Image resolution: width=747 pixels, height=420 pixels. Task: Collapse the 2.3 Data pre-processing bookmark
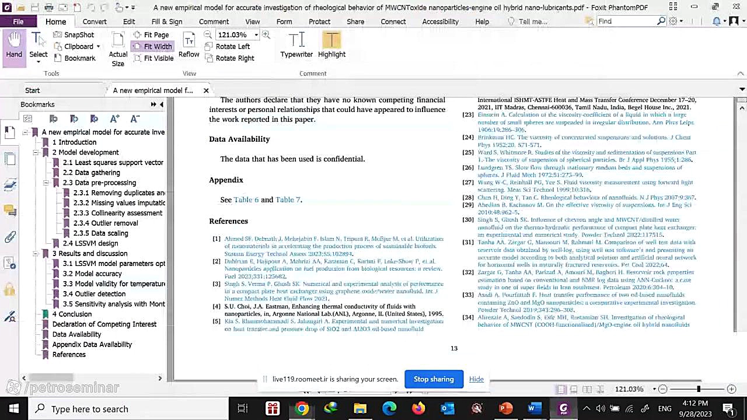(x=46, y=183)
